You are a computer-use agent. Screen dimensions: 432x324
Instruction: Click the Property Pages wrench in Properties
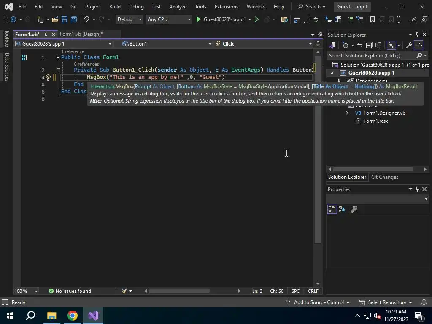coord(354,209)
